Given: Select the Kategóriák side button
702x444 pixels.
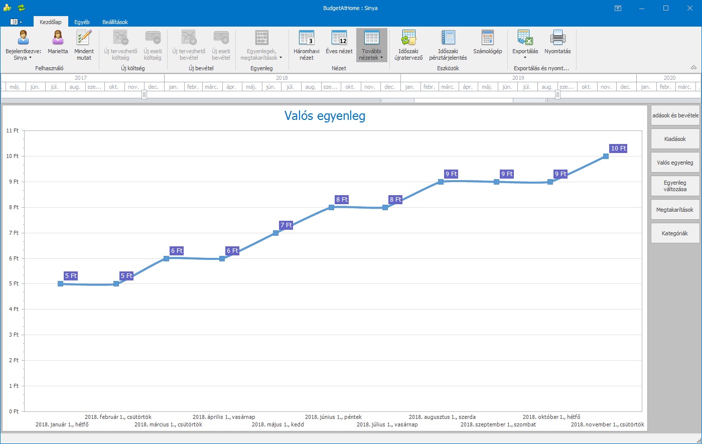Looking at the screenshot, I should (x=675, y=233).
